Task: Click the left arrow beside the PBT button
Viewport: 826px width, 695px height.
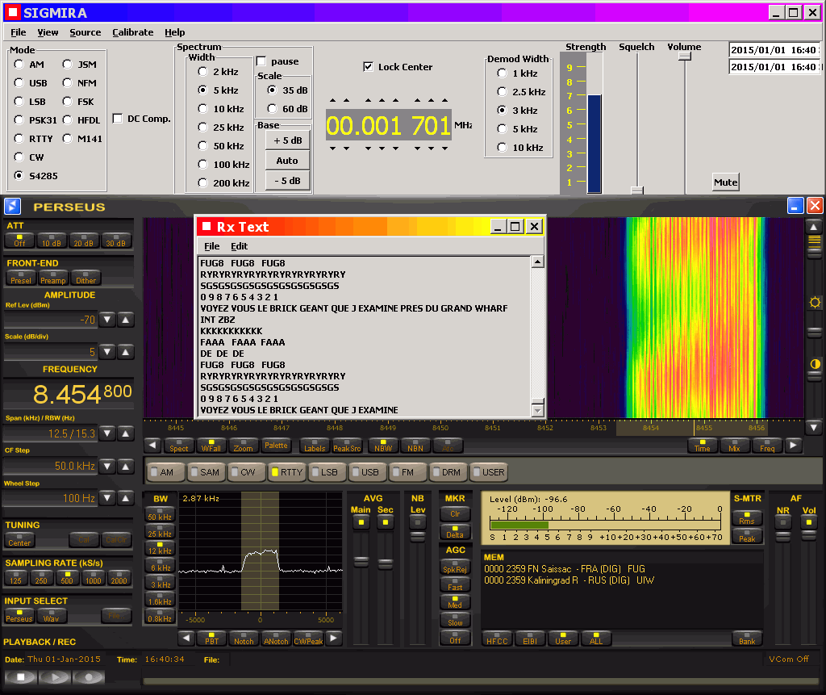Action: 186,638
